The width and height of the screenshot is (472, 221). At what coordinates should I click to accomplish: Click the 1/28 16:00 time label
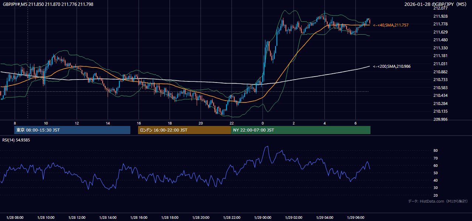pyautogui.click(x=139, y=217)
